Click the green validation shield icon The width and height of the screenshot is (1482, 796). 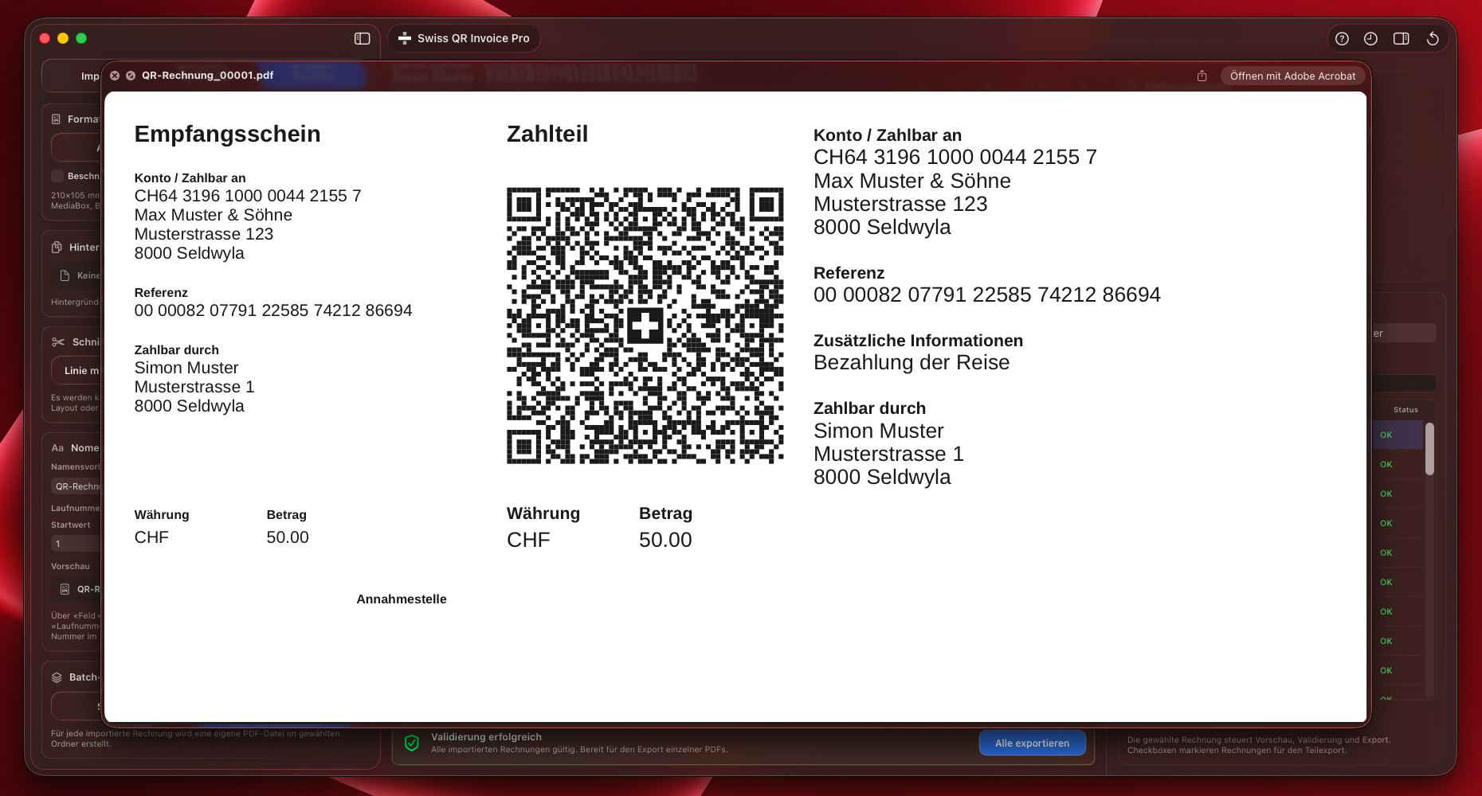(412, 743)
